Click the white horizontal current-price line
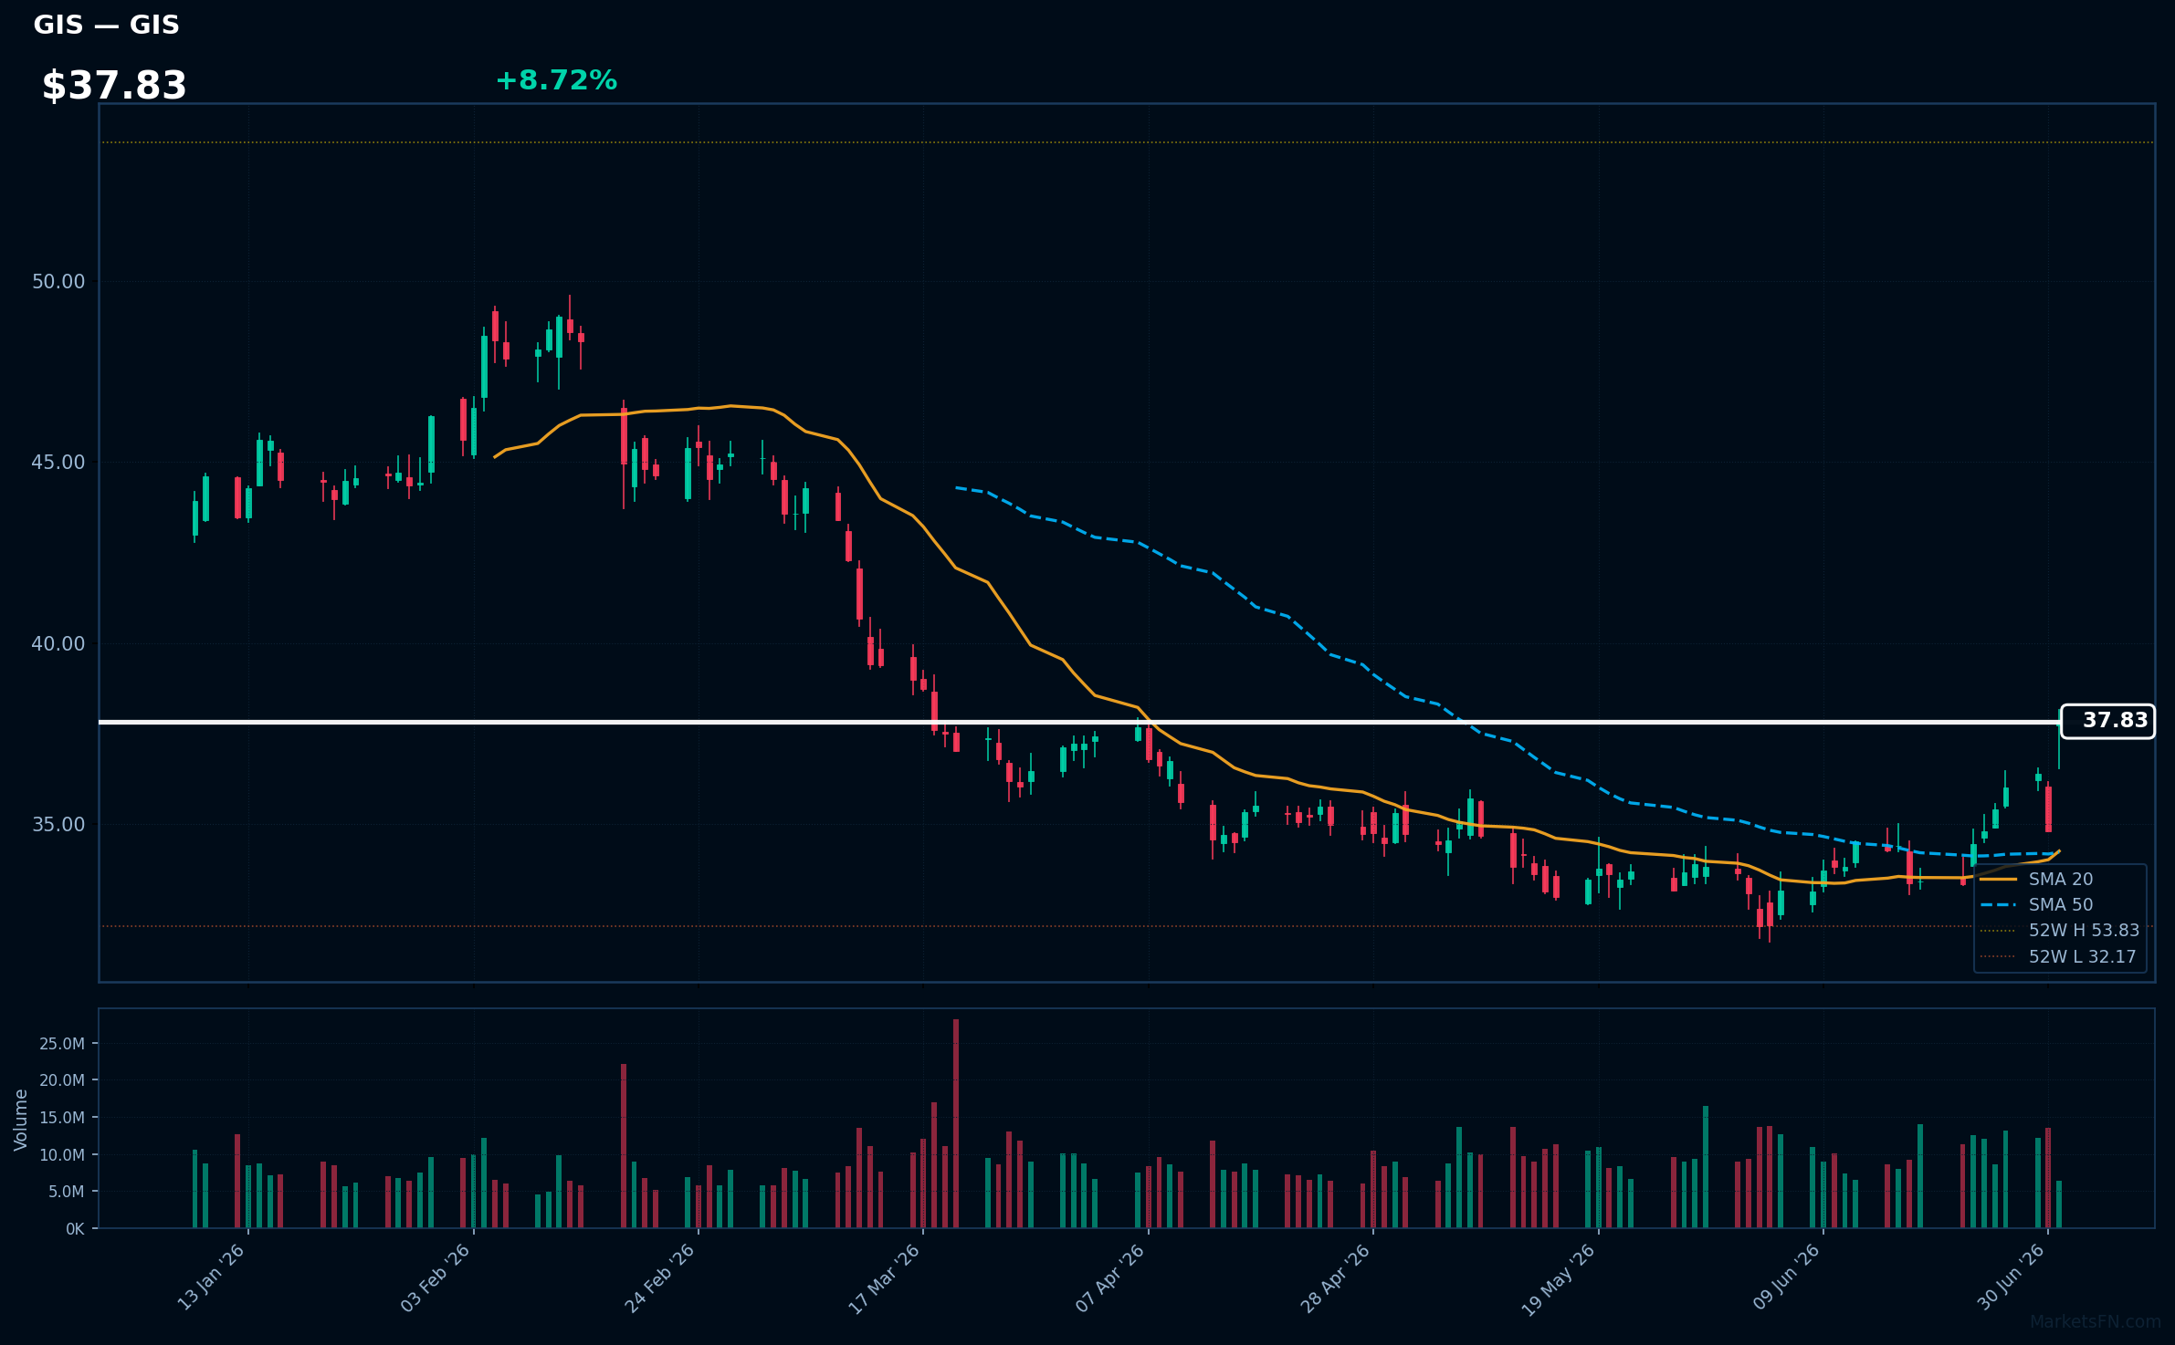The image size is (2175, 1345). [1077, 722]
